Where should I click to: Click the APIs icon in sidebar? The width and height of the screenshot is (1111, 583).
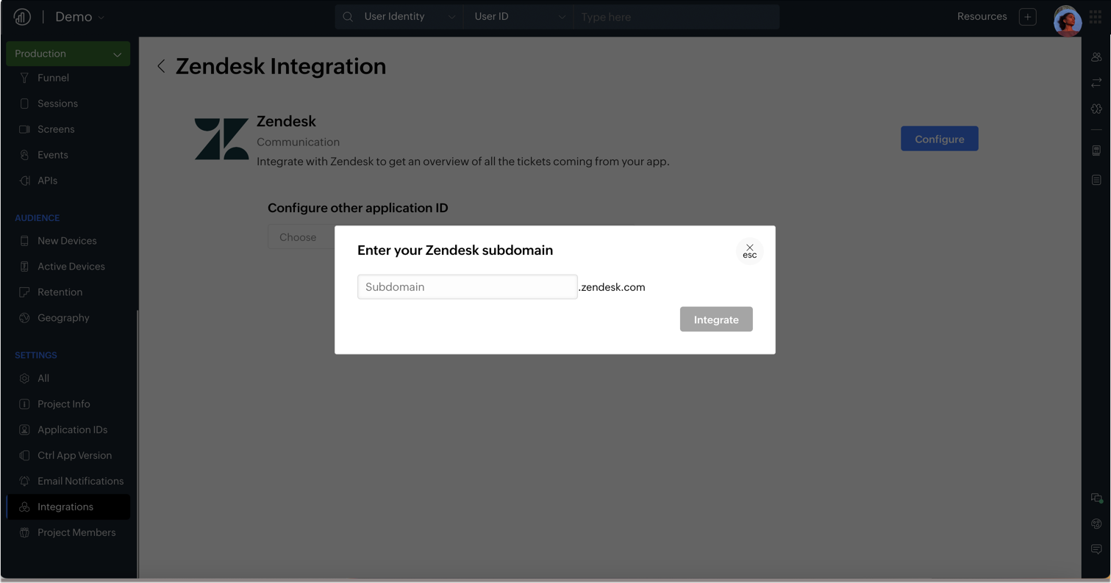(x=24, y=181)
